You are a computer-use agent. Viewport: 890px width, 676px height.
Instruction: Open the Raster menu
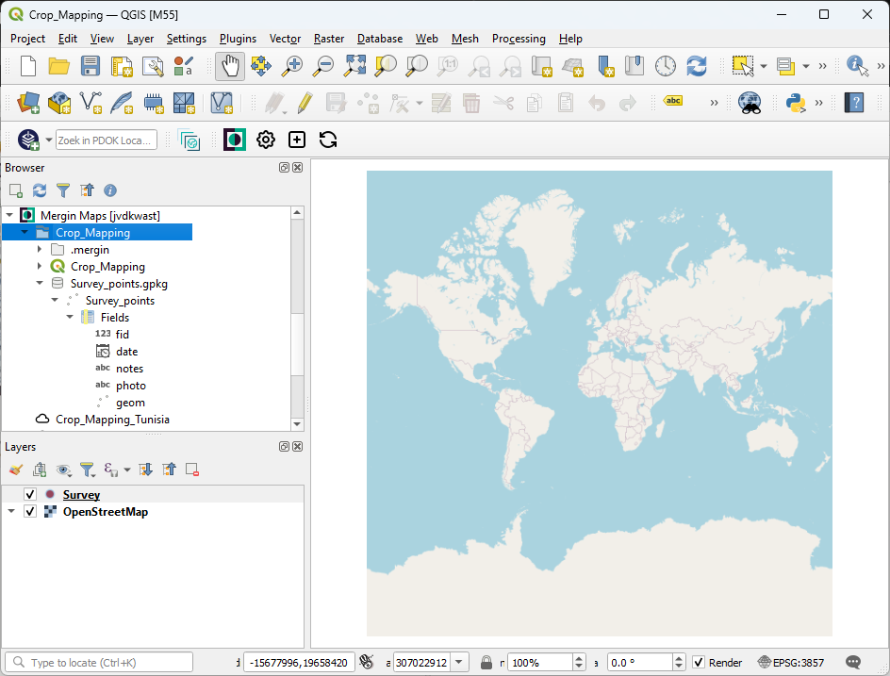[x=328, y=39]
